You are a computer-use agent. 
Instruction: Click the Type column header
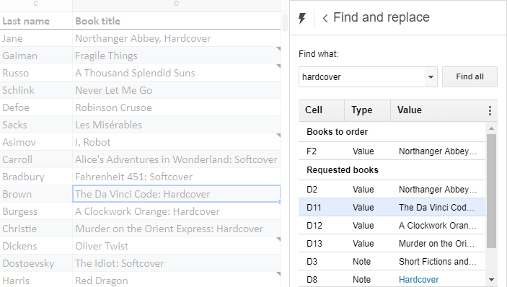point(368,110)
